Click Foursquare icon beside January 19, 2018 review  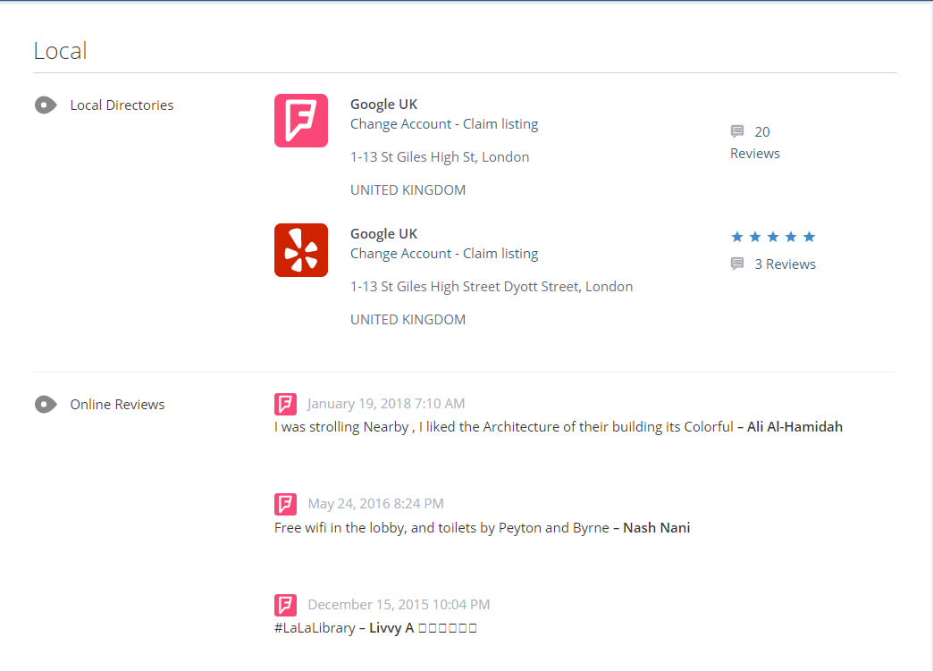tap(285, 404)
